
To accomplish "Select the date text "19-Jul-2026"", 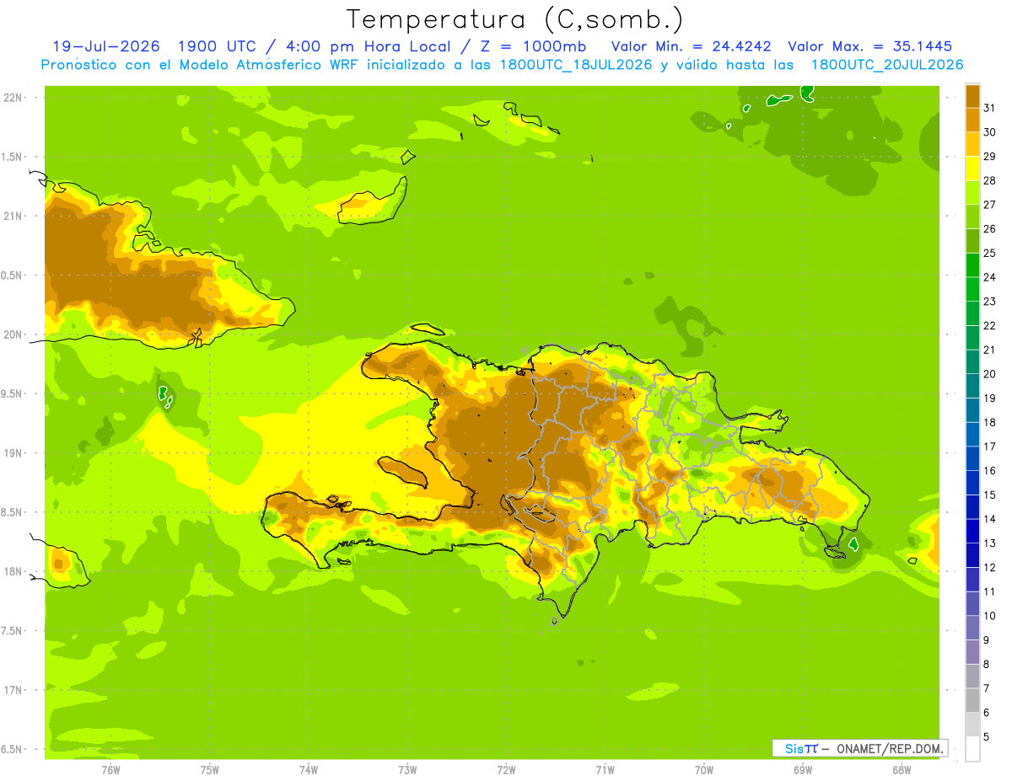I will pos(106,46).
